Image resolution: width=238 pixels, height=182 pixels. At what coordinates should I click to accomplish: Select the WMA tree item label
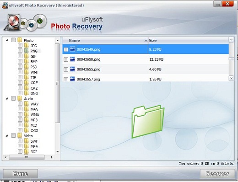[35, 115]
